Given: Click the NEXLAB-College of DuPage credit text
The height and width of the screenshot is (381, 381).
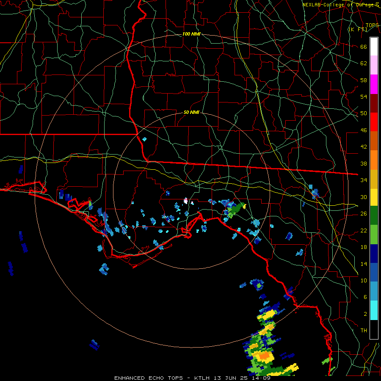Looking at the screenshot, I should 341,5.
